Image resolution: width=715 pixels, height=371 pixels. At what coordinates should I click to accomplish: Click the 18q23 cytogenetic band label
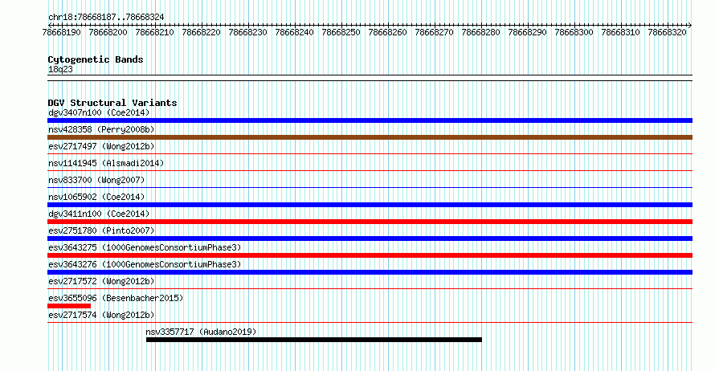coord(60,69)
